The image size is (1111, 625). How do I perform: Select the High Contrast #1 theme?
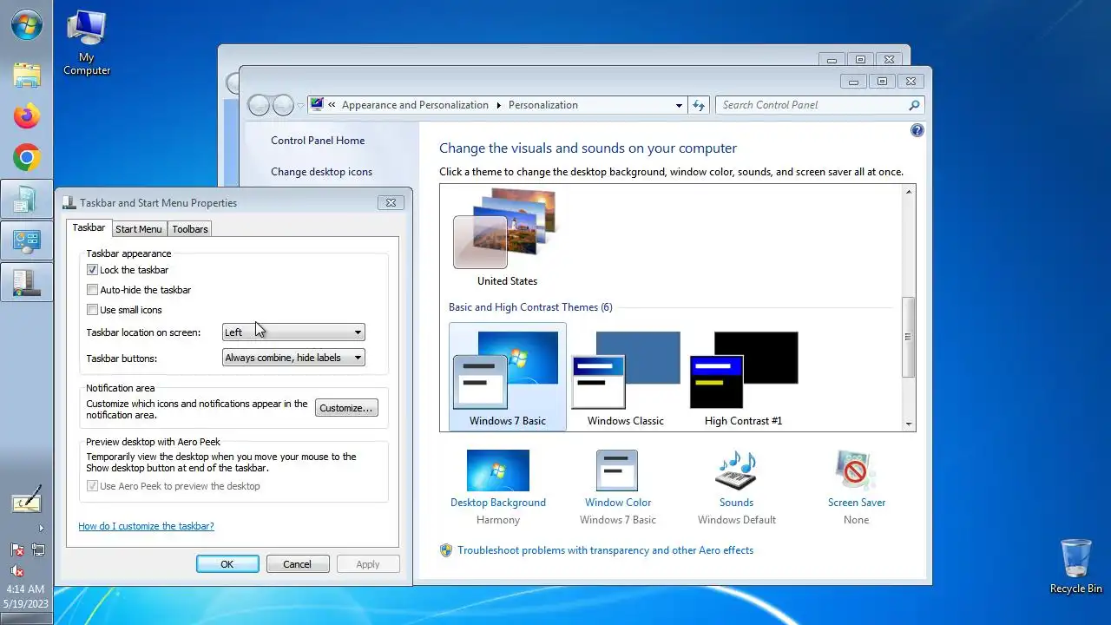click(x=744, y=377)
